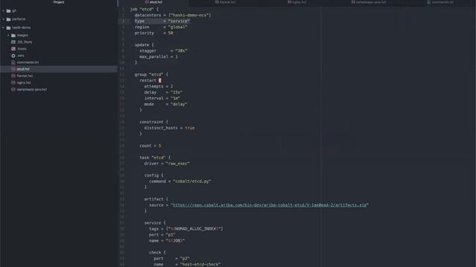
Task: Switch to the etcd.hcl editor tab
Action: [x=154, y=2]
